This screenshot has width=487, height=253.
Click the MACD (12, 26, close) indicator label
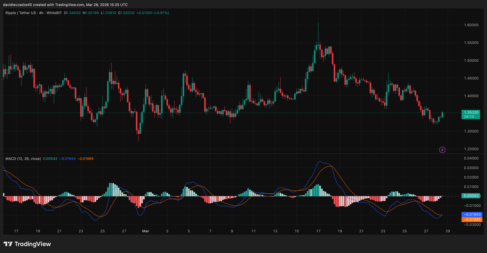(x=23, y=158)
